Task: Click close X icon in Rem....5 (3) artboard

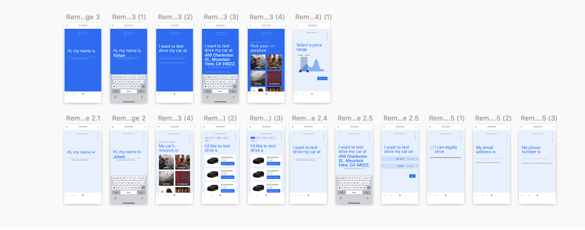Action: (521, 127)
